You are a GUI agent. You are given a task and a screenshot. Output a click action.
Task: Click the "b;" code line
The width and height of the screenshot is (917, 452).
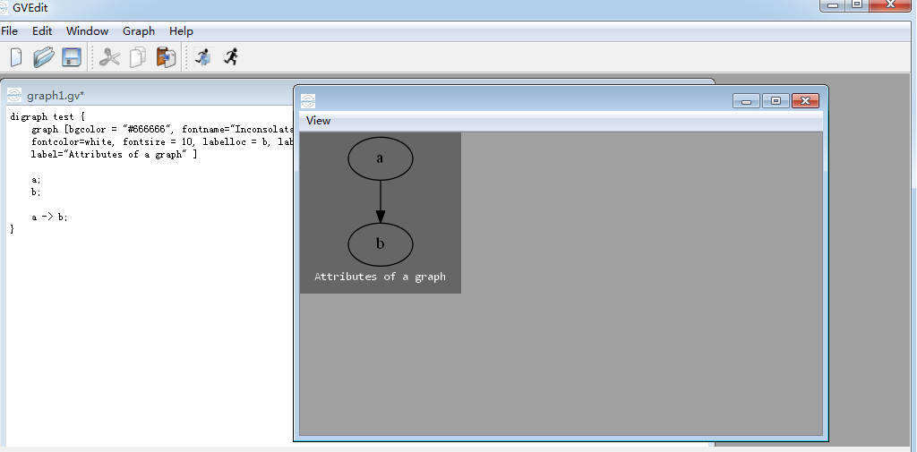click(36, 192)
